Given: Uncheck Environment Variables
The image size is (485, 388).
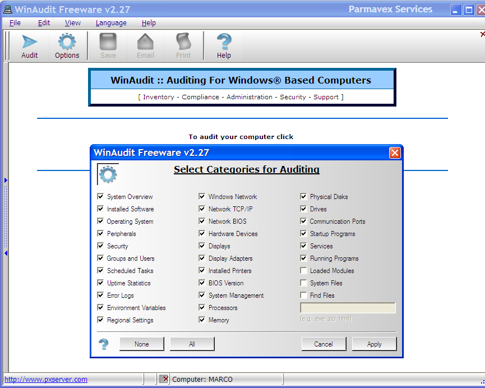Looking at the screenshot, I should coord(100,308).
